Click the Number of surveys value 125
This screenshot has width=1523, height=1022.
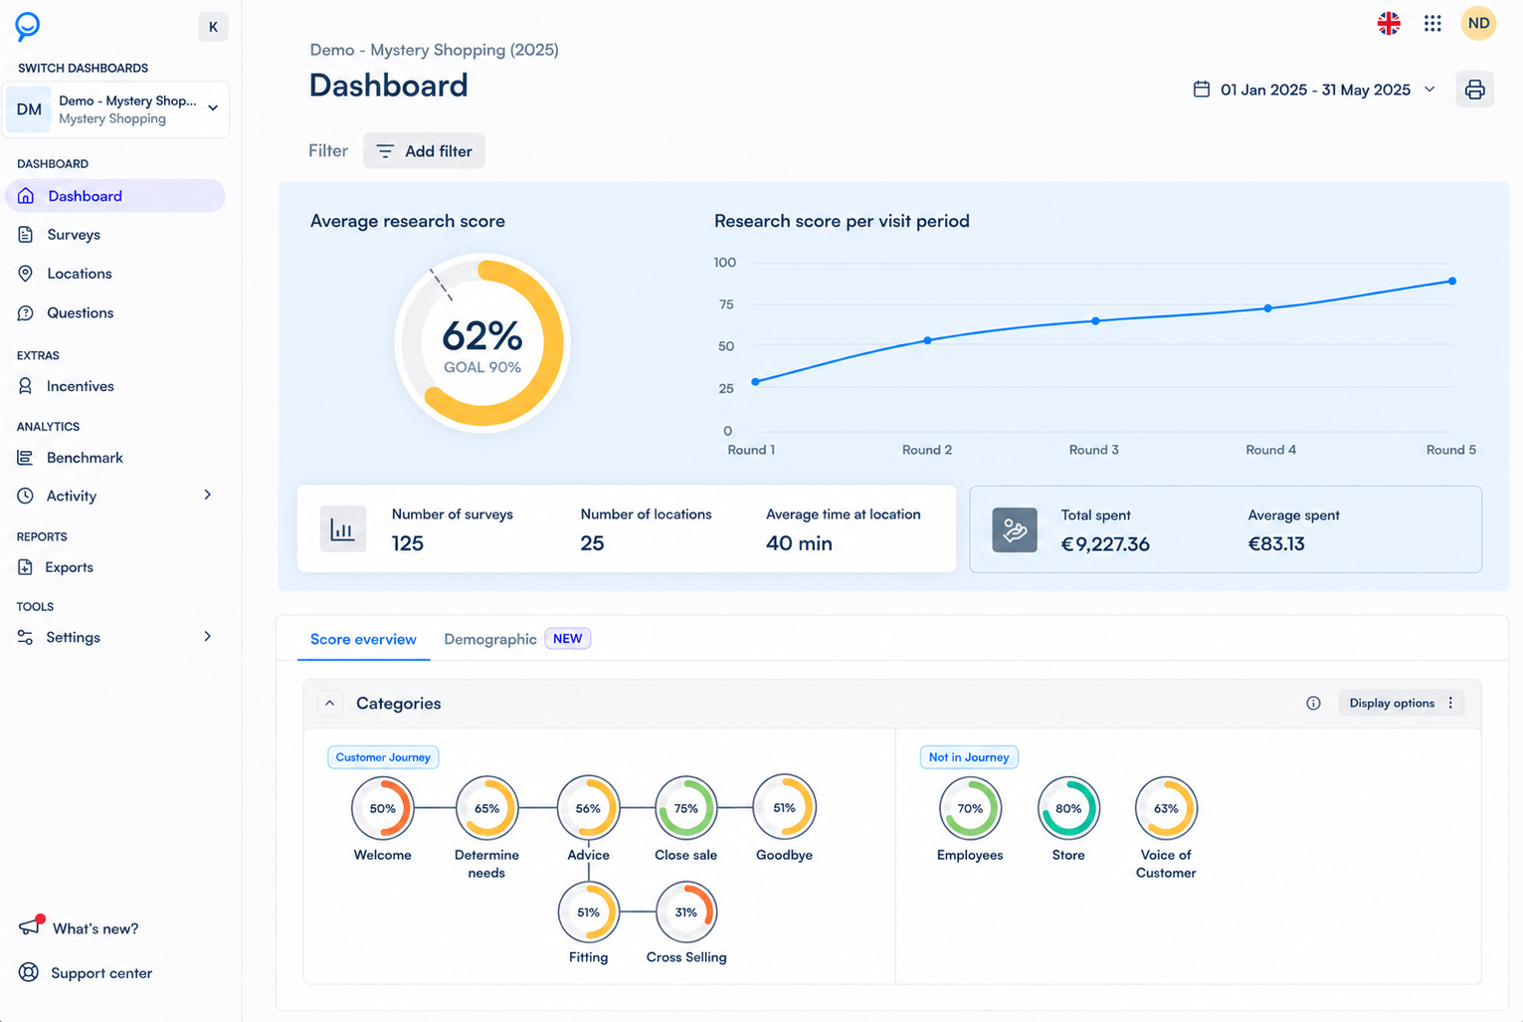(408, 543)
